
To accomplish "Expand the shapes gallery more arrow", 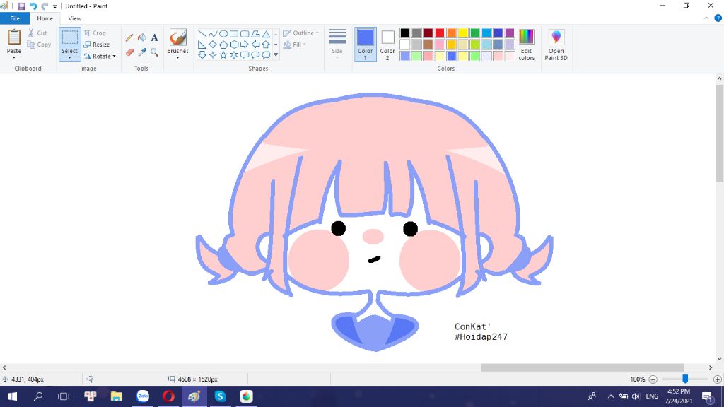I will pos(276,55).
